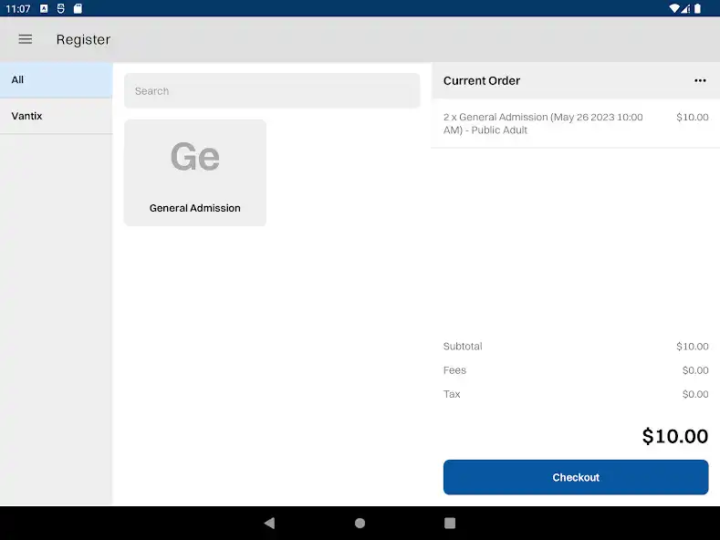Viewport: 720px width, 540px height.
Task: Click the Subtotal label
Action: (x=463, y=347)
